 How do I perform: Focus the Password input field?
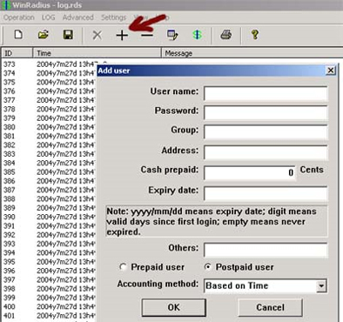coord(266,112)
